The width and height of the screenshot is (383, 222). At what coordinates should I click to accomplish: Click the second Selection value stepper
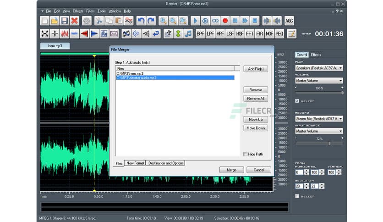[x=322, y=186]
